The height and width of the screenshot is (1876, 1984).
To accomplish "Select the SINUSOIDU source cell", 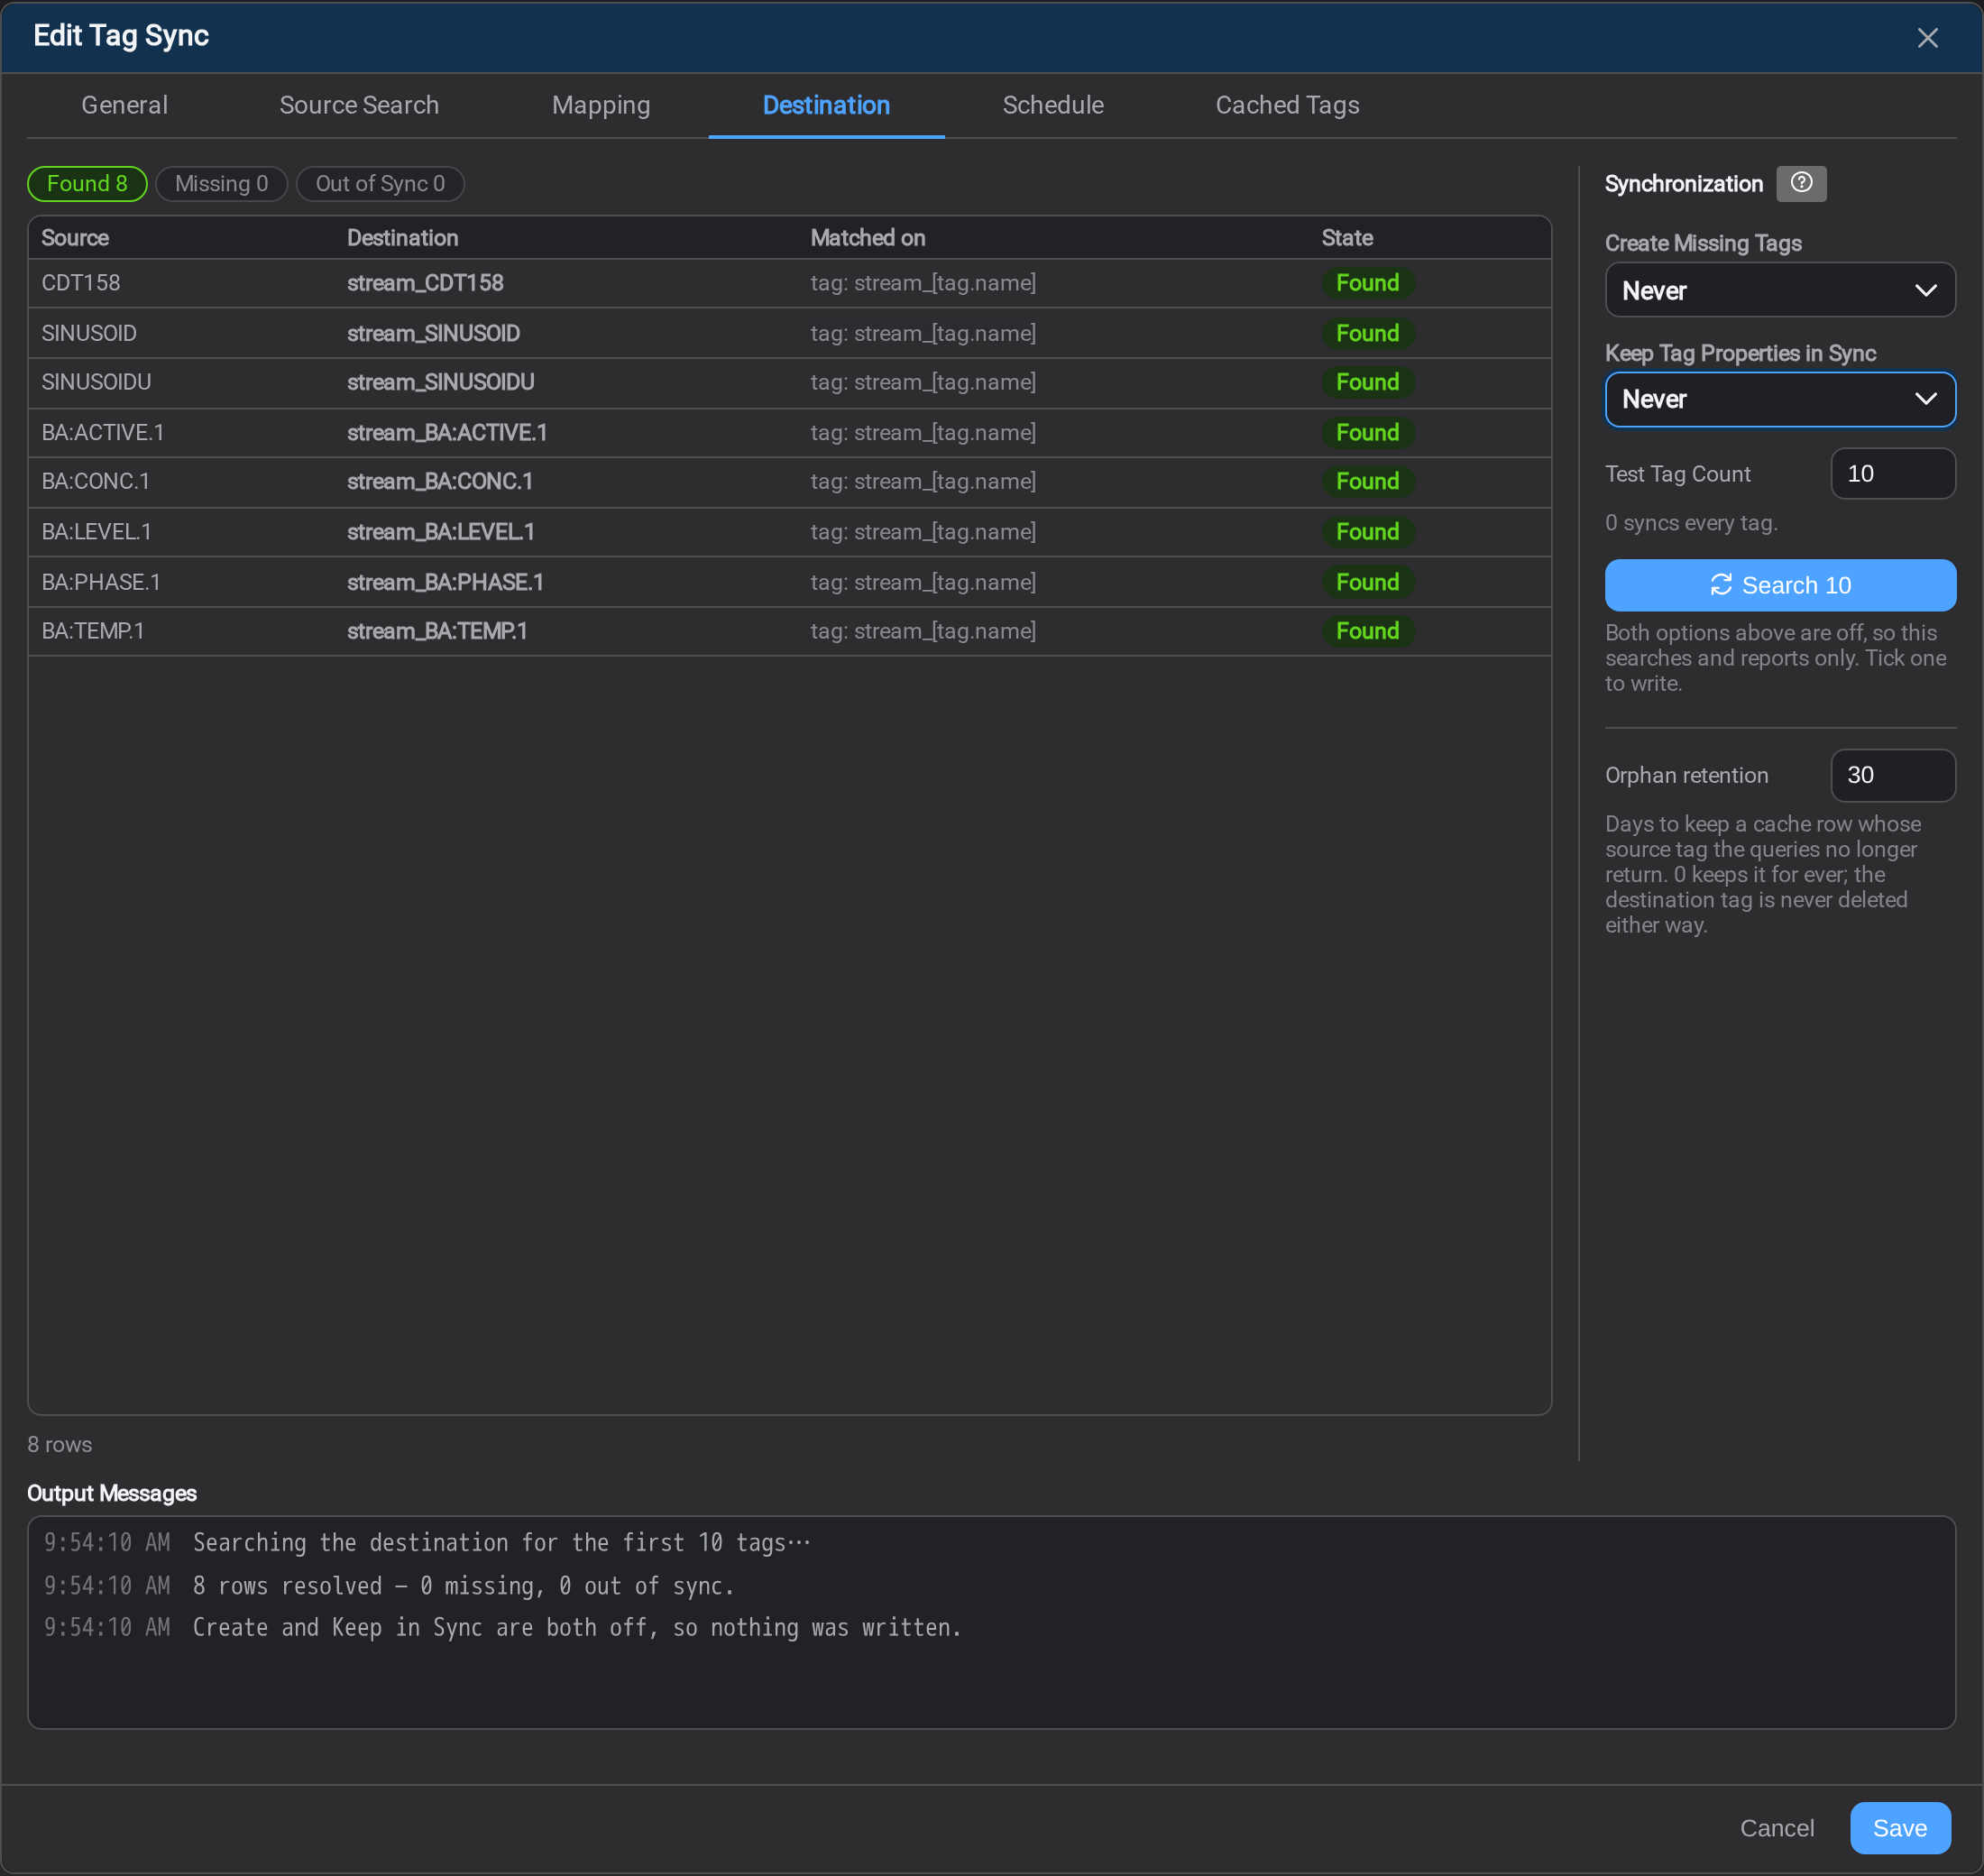I will point(96,382).
